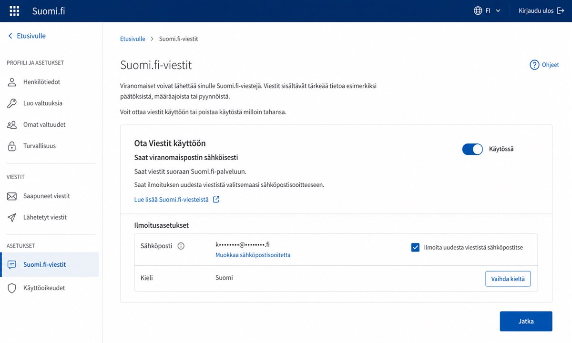
Task: Click Muokkaa sähköpostiosoitetta link
Action: (x=253, y=255)
